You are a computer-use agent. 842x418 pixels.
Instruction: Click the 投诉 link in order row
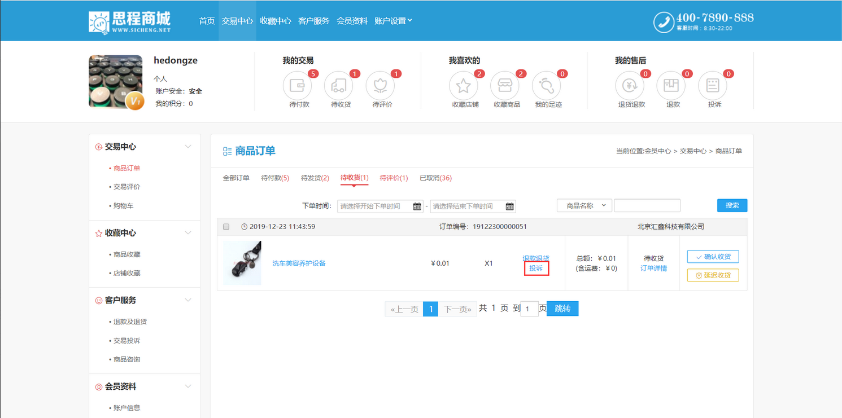[x=536, y=269]
